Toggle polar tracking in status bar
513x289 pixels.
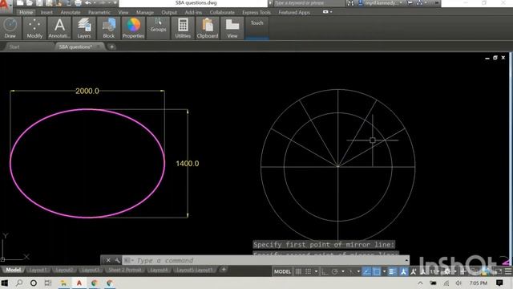335,271
